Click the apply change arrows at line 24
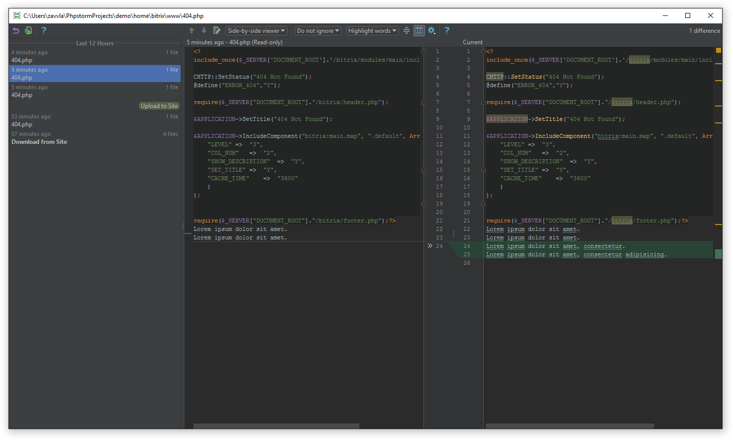Image resolution: width=733 pixels, height=440 pixels. point(430,246)
